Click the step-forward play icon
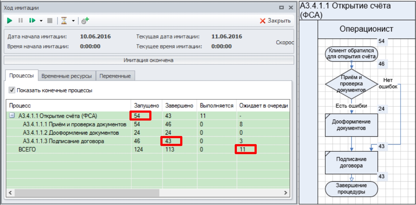 (x=32, y=21)
